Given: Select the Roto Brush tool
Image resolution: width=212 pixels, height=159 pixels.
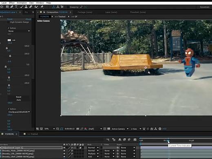Looking at the screenshot, I should tap(36, 7).
